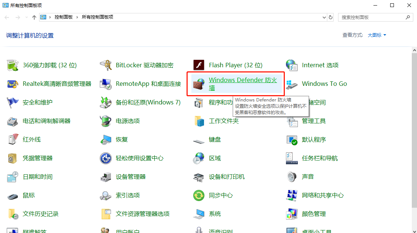The height and width of the screenshot is (233, 417).
Task: Click the 鼠标 mouse icon
Action: (13, 196)
